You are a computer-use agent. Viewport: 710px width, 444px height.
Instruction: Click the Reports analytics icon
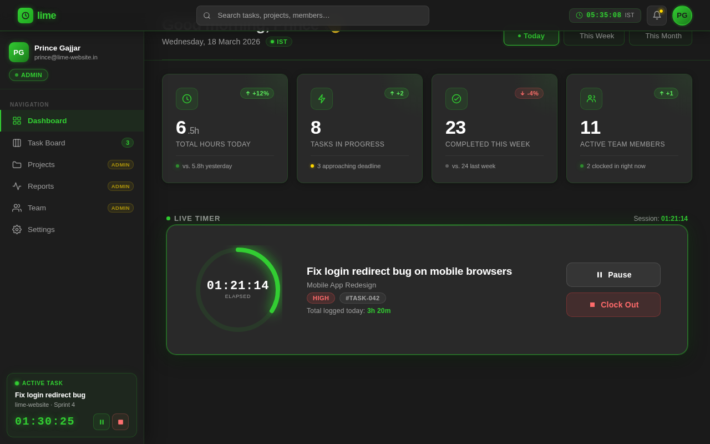pos(17,186)
